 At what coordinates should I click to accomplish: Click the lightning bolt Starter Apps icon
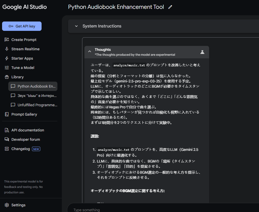(x=7, y=58)
